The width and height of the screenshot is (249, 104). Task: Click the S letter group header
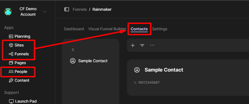[73, 50]
